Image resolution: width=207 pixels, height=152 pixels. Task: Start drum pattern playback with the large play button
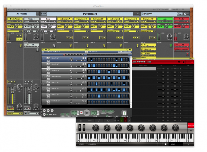(x=87, y=113)
